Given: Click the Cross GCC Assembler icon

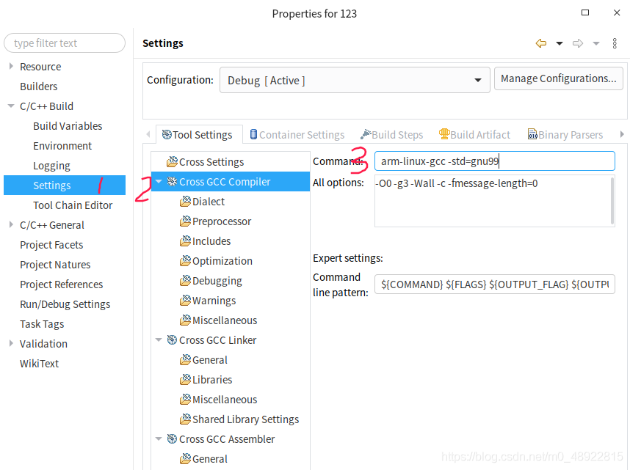Looking at the screenshot, I should (x=172, y=439).
